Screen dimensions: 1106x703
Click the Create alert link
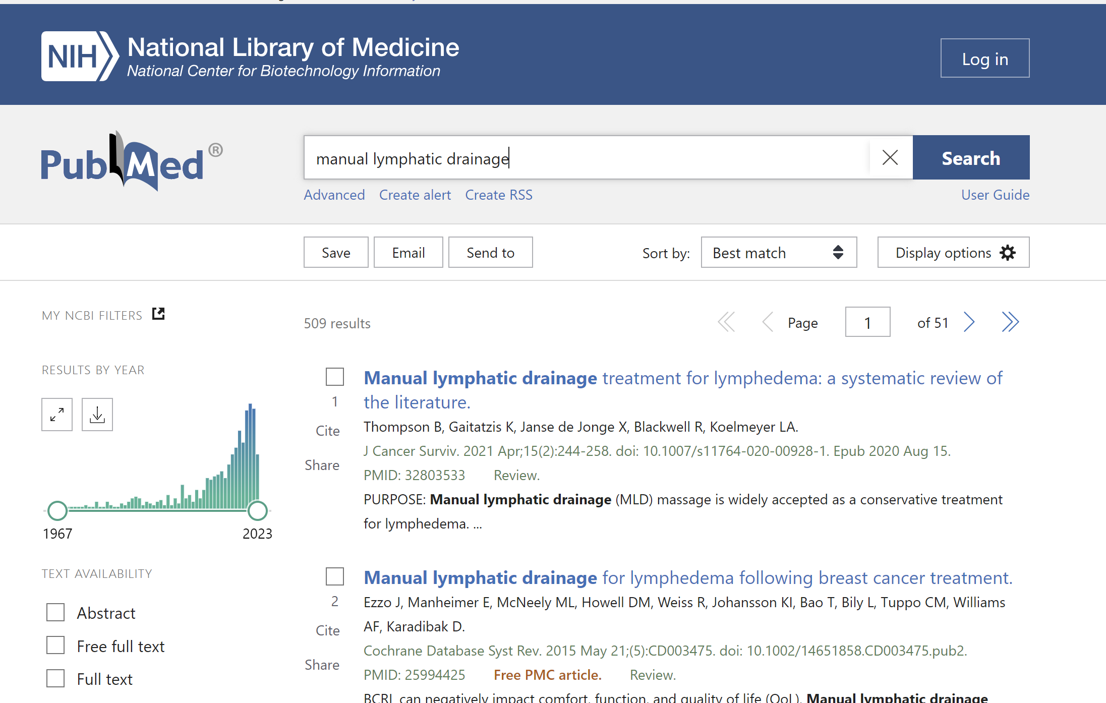coord(415,195)
